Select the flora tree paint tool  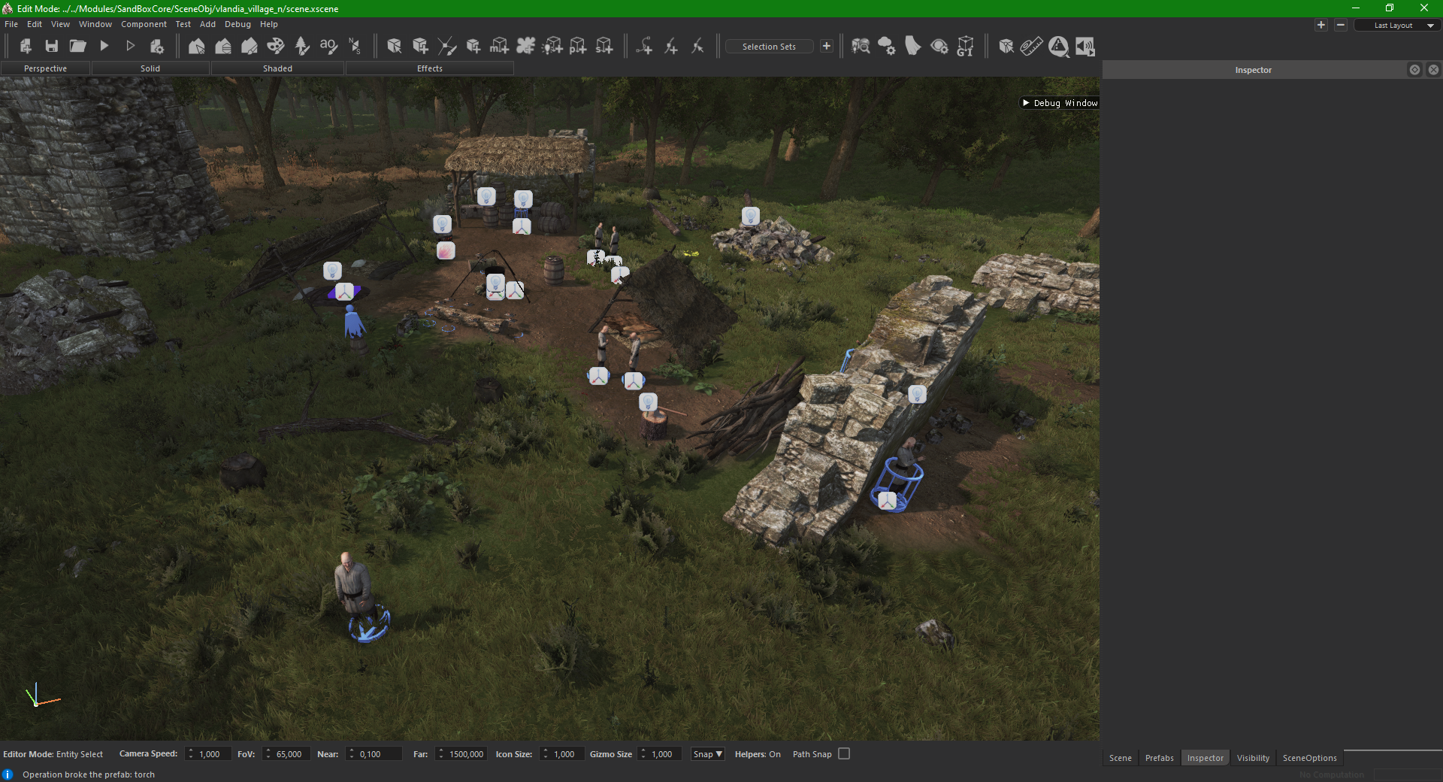pos(302,47)
